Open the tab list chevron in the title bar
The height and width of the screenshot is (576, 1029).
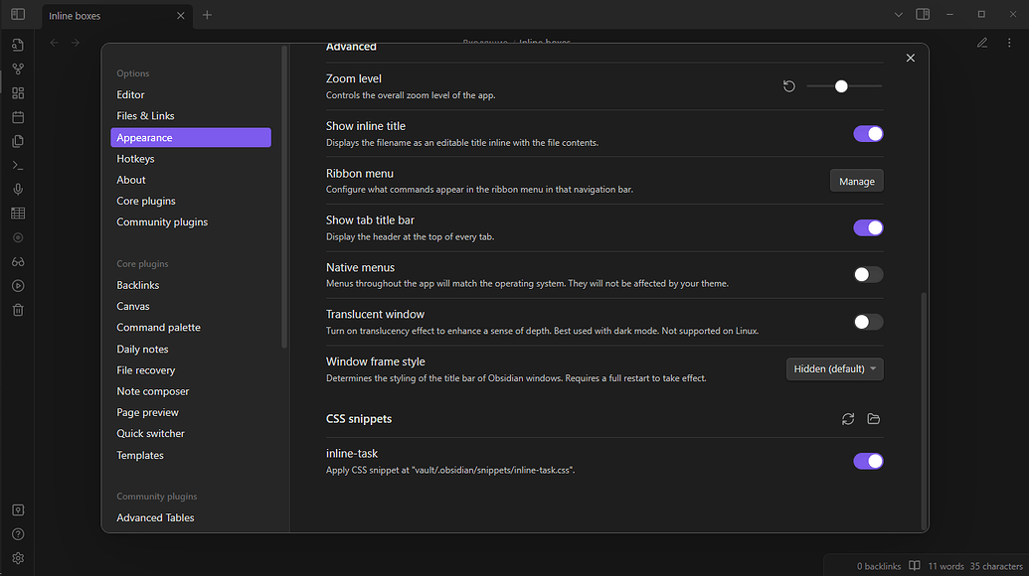(x=898, y=14)
